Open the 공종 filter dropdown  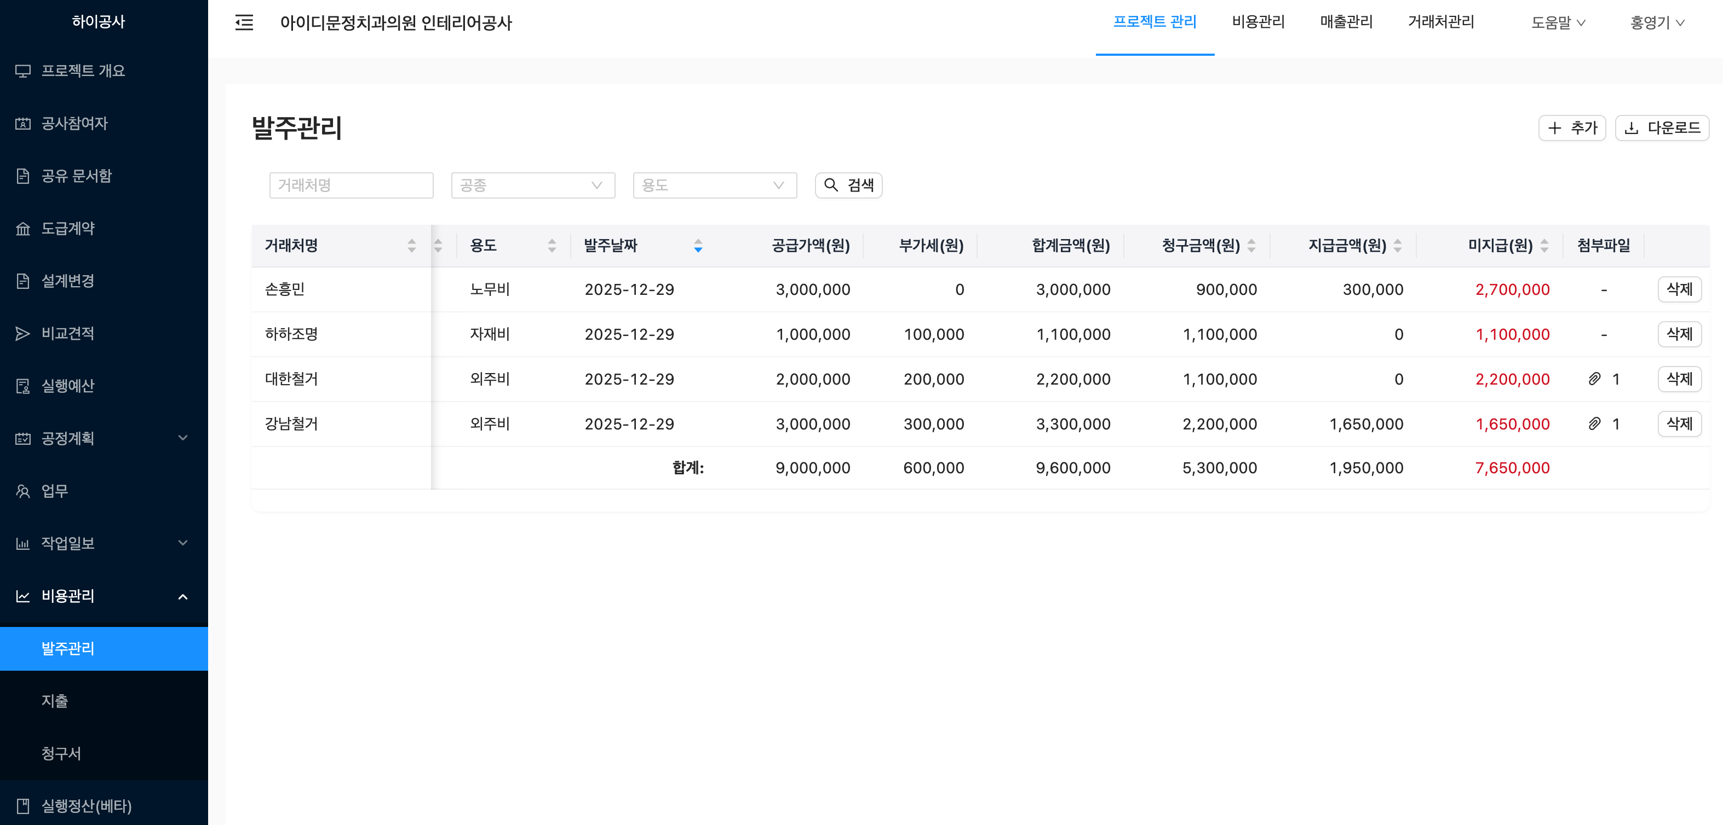pyautogui.click(x=532, y=185)
